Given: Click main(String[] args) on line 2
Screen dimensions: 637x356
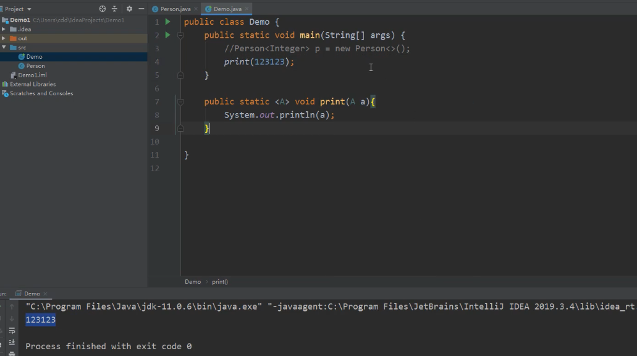Looking at the screenshot, I should [347, 35].
